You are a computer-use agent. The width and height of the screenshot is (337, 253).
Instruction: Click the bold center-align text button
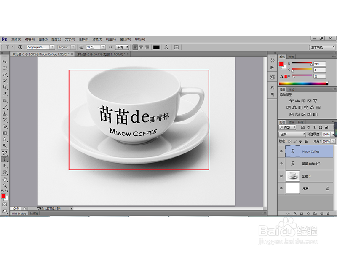142,47
